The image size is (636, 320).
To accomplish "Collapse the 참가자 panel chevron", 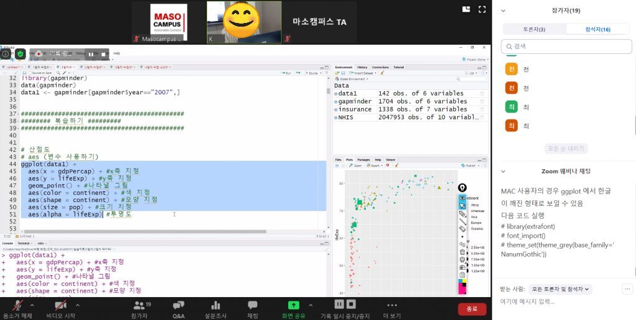I will [x=503, y=11].
